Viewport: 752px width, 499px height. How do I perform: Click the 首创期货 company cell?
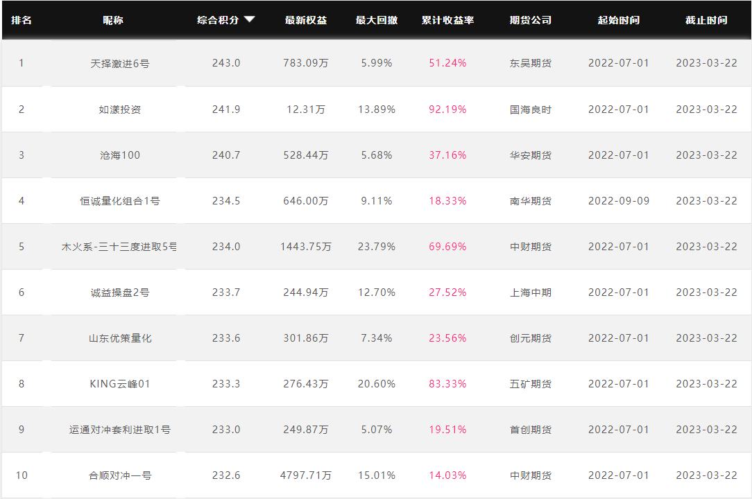coord(531,430)
